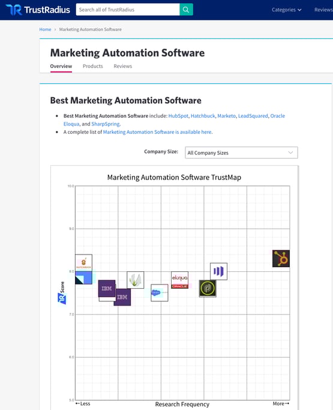
Task: Switch to the Products tab
Action: point(93,66)
